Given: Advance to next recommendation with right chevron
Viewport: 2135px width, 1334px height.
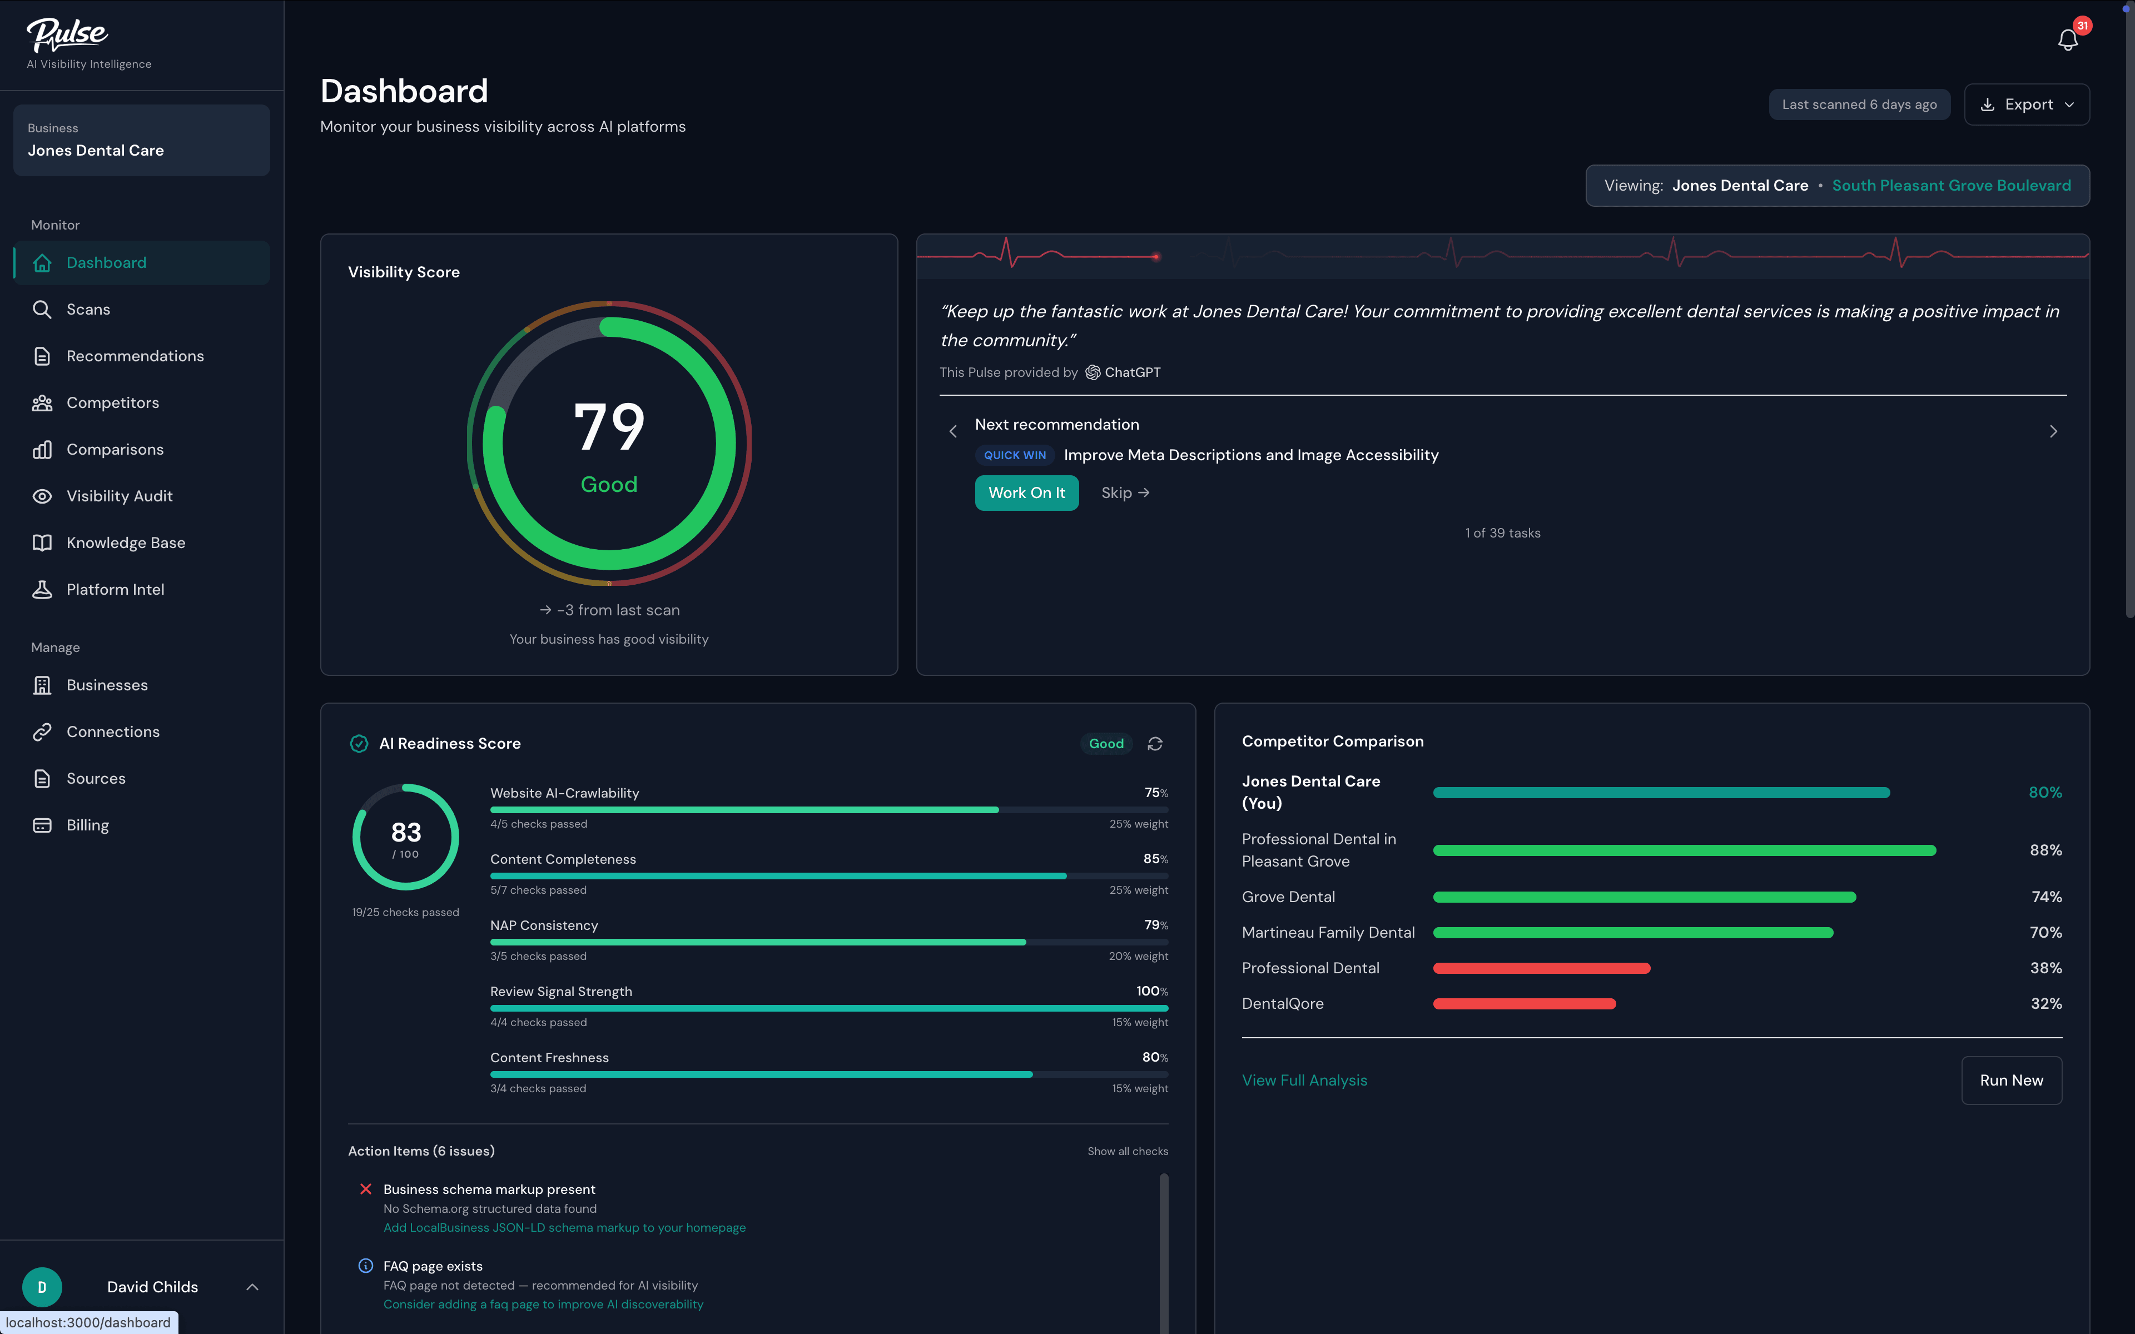Looking at the screenshot, I should pyautogui.click(x=2054, y=431).
